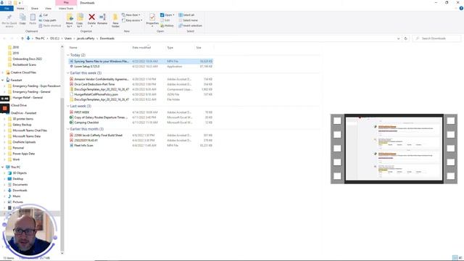This screenshot has height=261, width=464.
Task: Sort files by the Type column
Action: [x=170, y=48]
